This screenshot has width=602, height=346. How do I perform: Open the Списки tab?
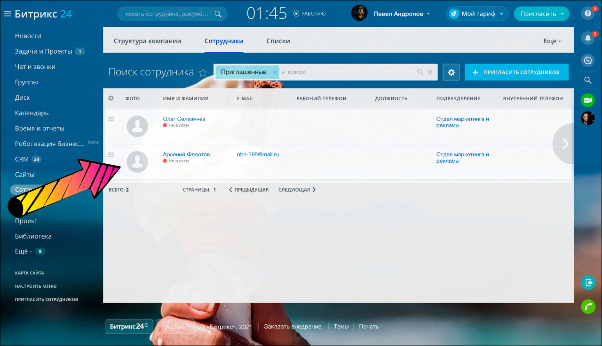tap(278, 41)
